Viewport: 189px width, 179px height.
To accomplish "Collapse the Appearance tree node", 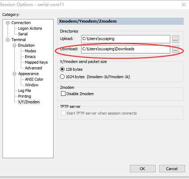I will coord(14,74).
